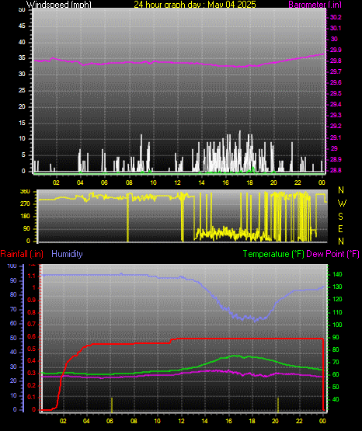Click the 0.6 value on the rainfall axis
The image size is (362, 431).
pyautogui.click(x=31, y=337)
